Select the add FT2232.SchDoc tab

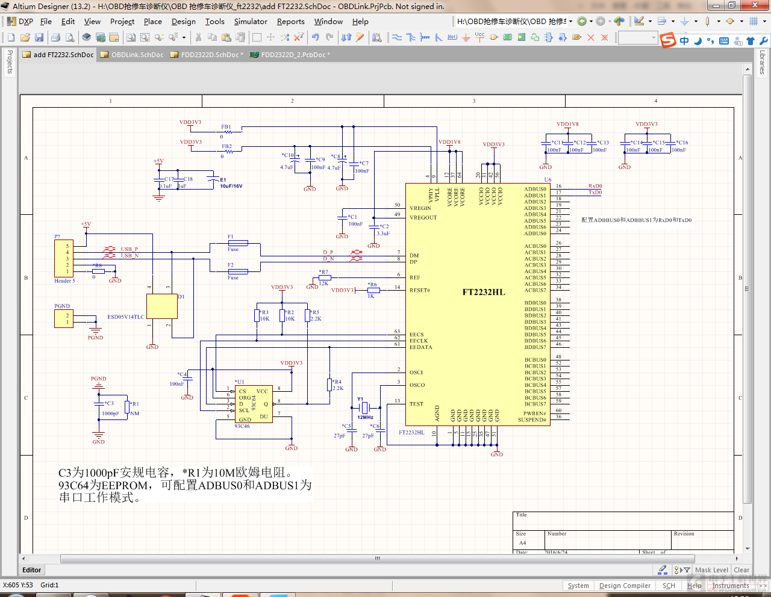[x=58, y=55]
